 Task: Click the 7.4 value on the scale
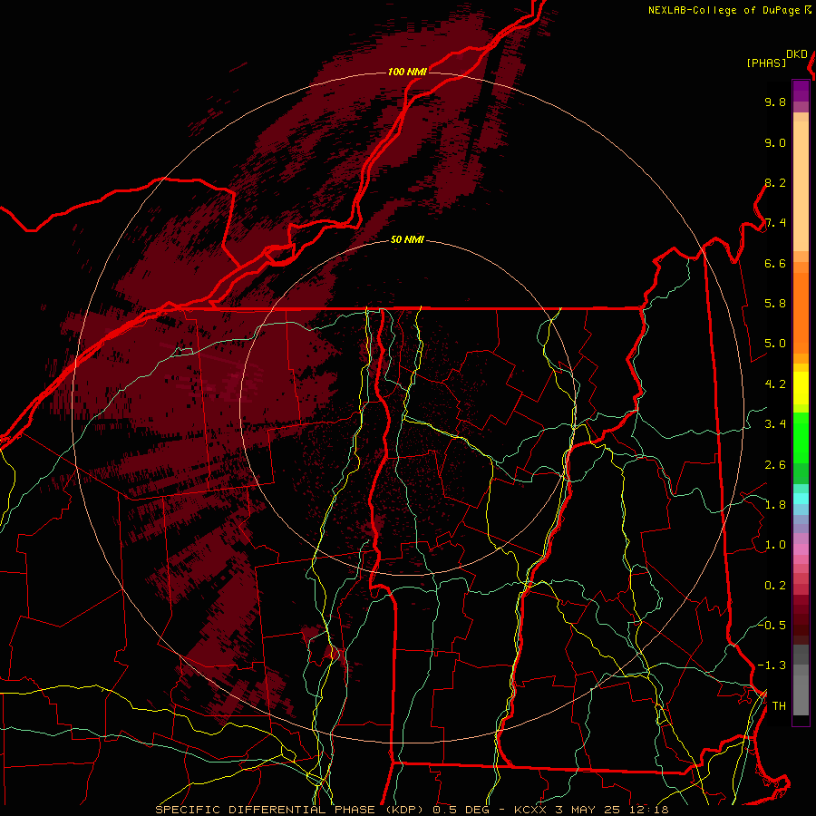775,223
